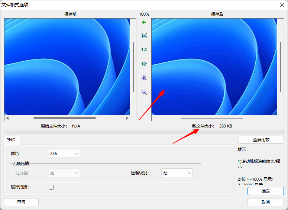288x210 pixels.
Task: Click the 全屏比较 button
Action: [x=261, y=140]
